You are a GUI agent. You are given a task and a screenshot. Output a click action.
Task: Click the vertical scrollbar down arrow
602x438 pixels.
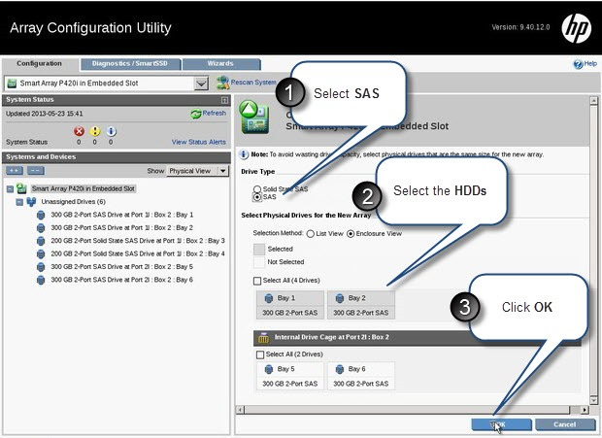pos(593,400)
